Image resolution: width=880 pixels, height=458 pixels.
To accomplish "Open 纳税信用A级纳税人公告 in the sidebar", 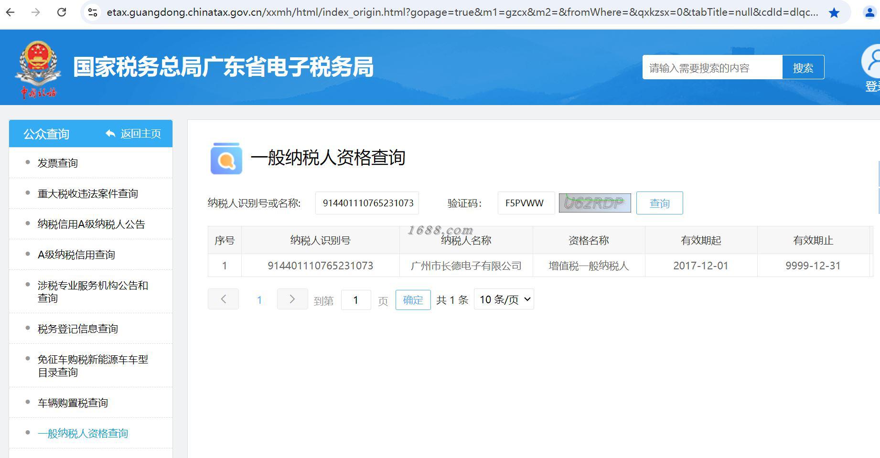I will pos(91,224).
